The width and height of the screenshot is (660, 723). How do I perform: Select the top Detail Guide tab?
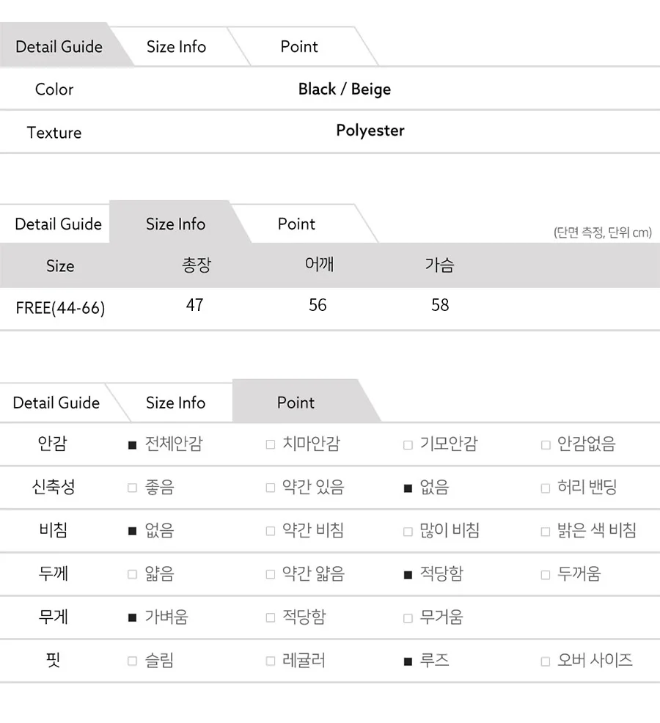(59, 47)
